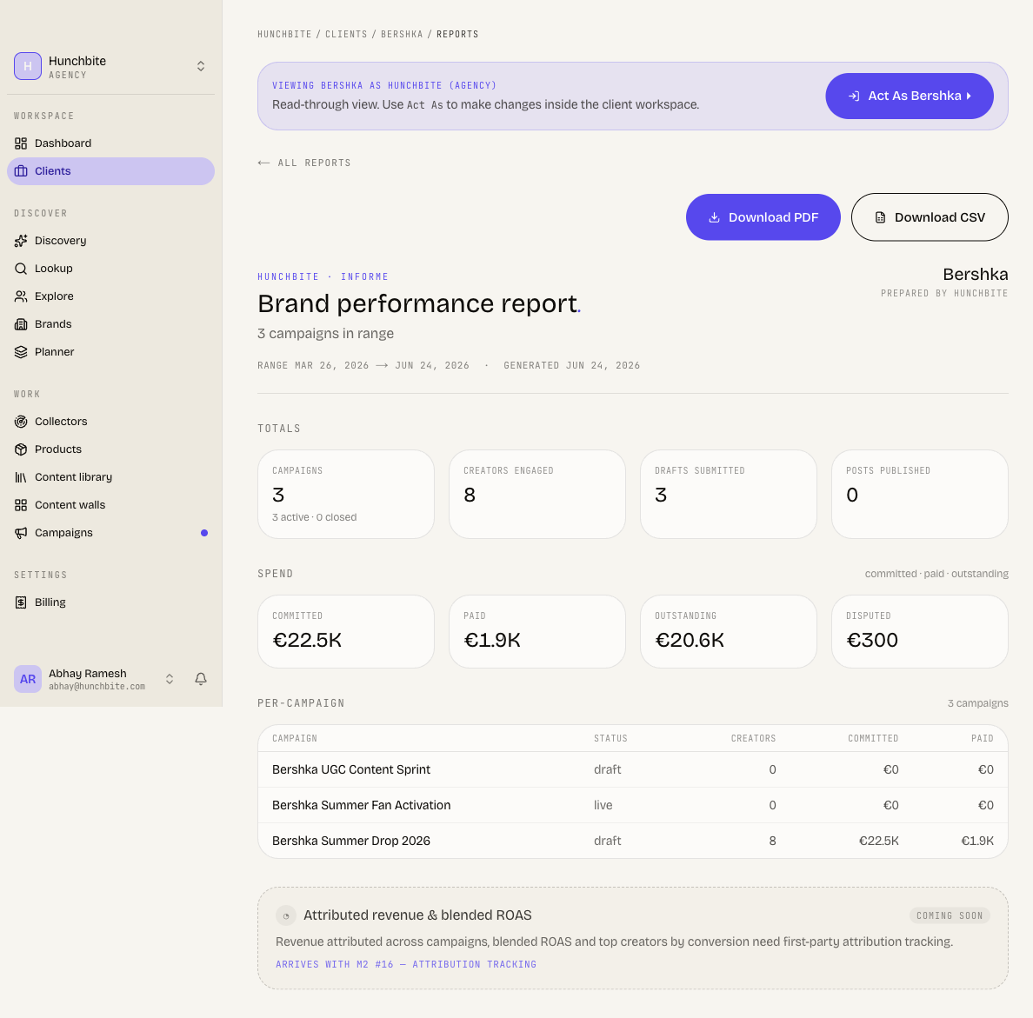
Task: Open the Bershka Summer Drop 2026 row
Action: tap(632, 841)
